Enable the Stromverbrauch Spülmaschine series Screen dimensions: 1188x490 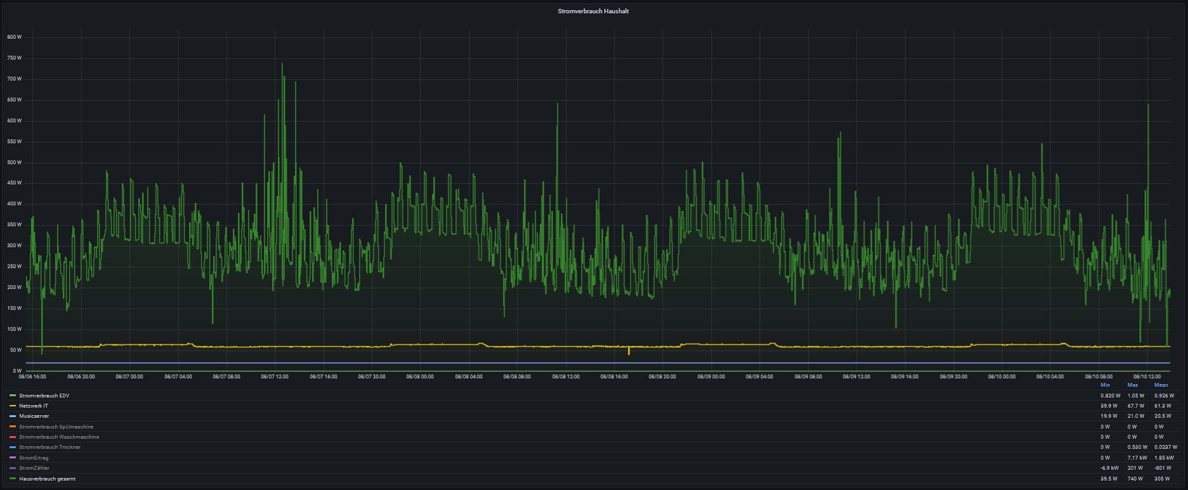[56, 427]
